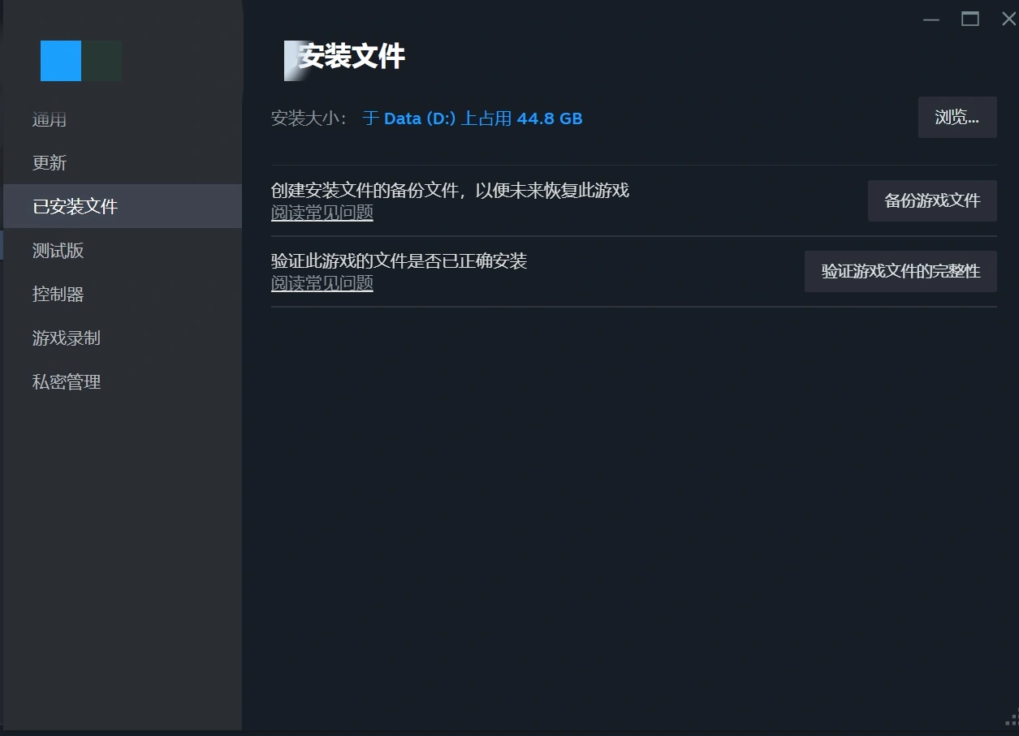The image size is (1019, 736).
Task: Open 阅读常见问题 link under the verify description
Action: click(322, 282)
